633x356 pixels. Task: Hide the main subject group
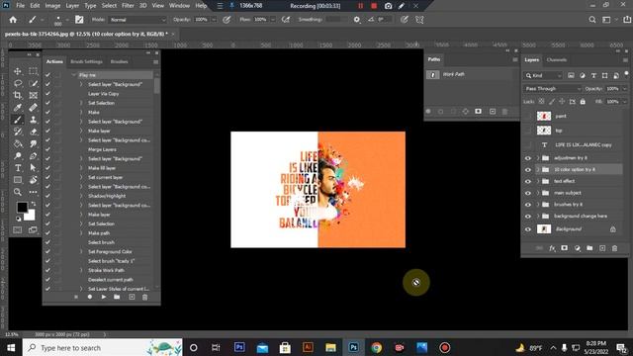coord(527,194)
